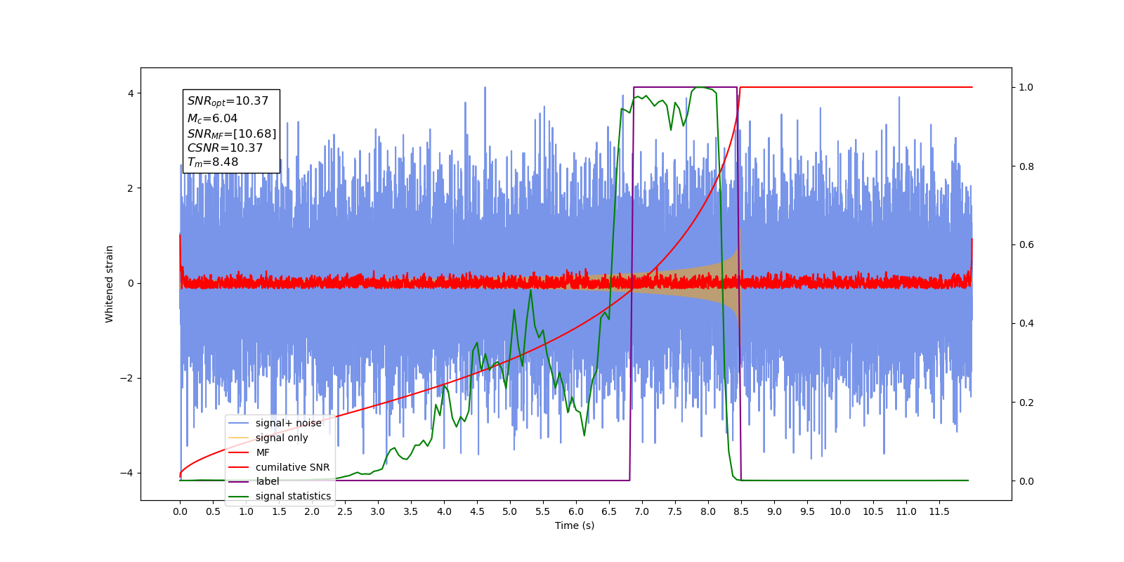Click the −4 tick on the strain axis

128,473
